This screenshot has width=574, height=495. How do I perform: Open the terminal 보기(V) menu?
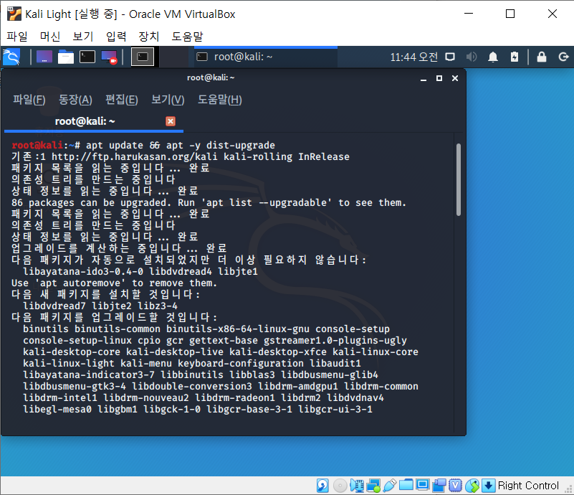point(168,100)
